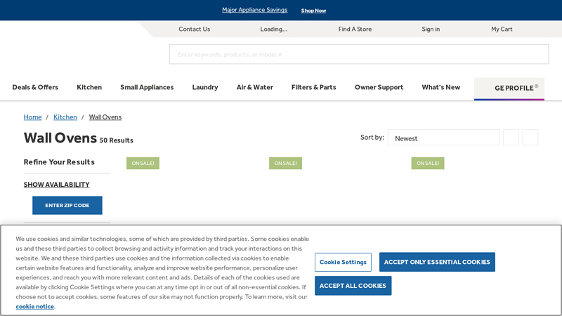This screenshot has height=316, width=562.
Task: Open the Loading location selector in top bar
Action: click(x=273, y=29)
